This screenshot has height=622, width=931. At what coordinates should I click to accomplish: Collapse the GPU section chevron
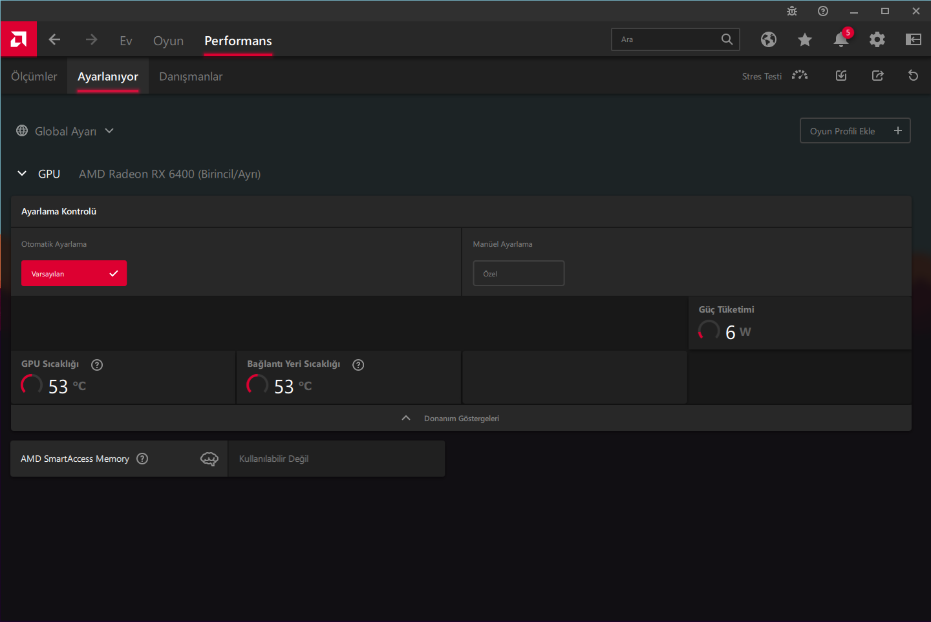pyautogui.click(x=22, y=174)
